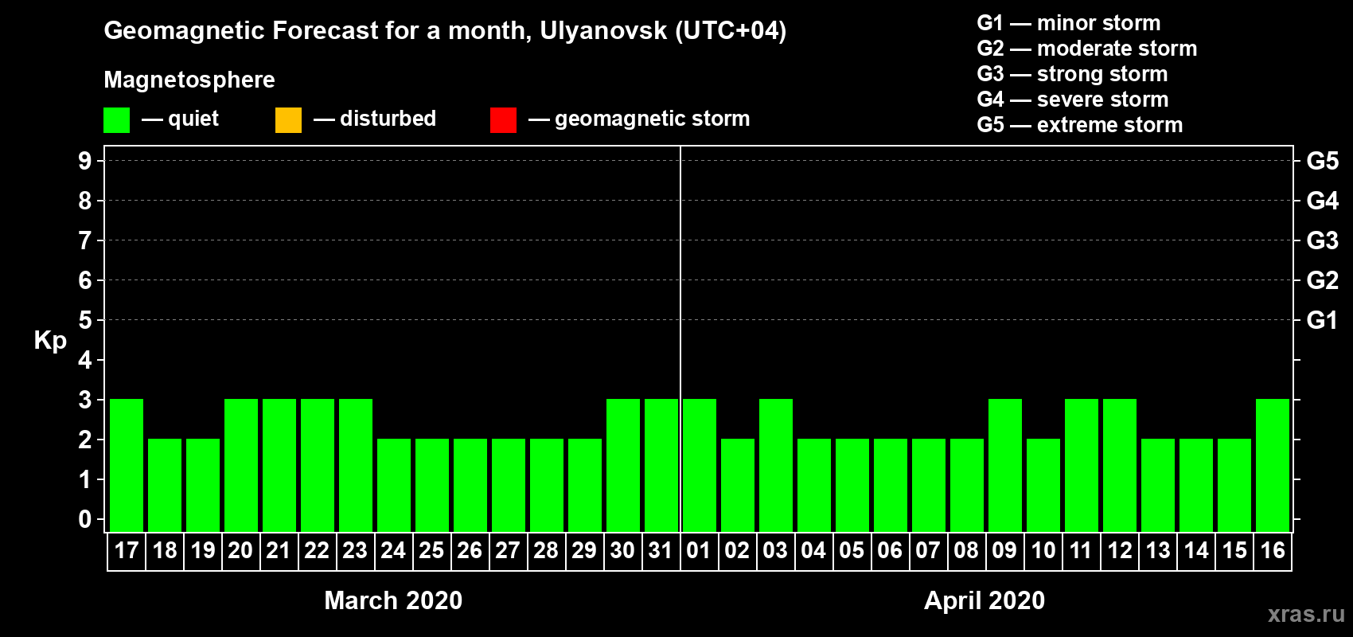The width and height of the screenshot is (1353, 637).
Task: Click the March 17 bar
Action: pyautogui.click(x=127, y=465)
